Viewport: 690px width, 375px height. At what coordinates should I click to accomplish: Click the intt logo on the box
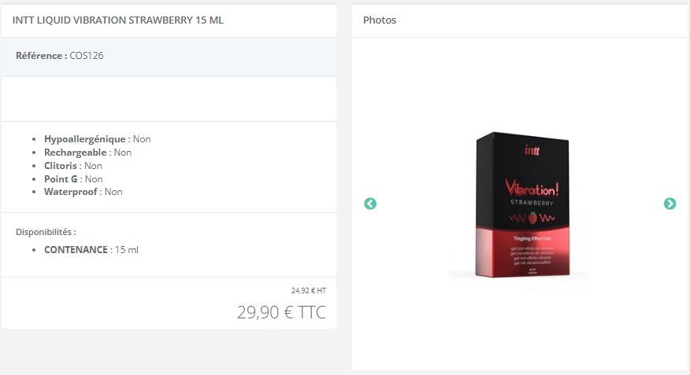coord(532,151)
